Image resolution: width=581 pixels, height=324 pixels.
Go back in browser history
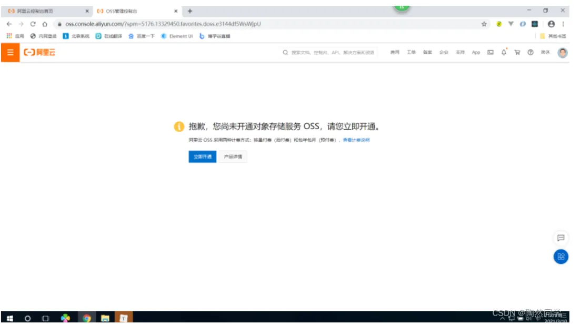pos(9,24)
